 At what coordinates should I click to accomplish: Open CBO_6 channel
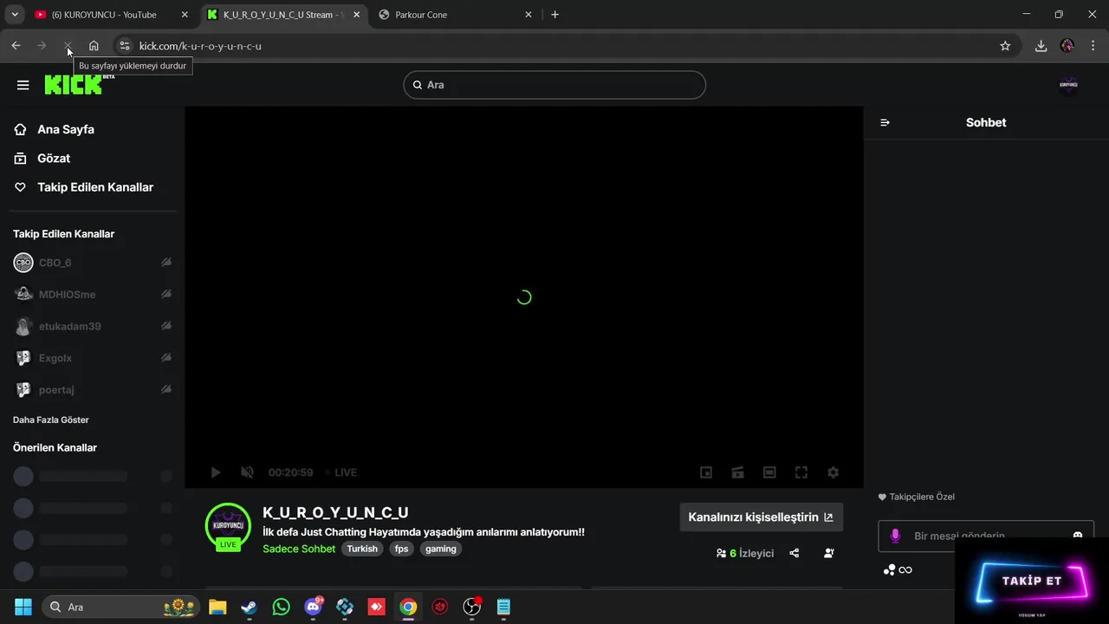(x=55, y=263)
